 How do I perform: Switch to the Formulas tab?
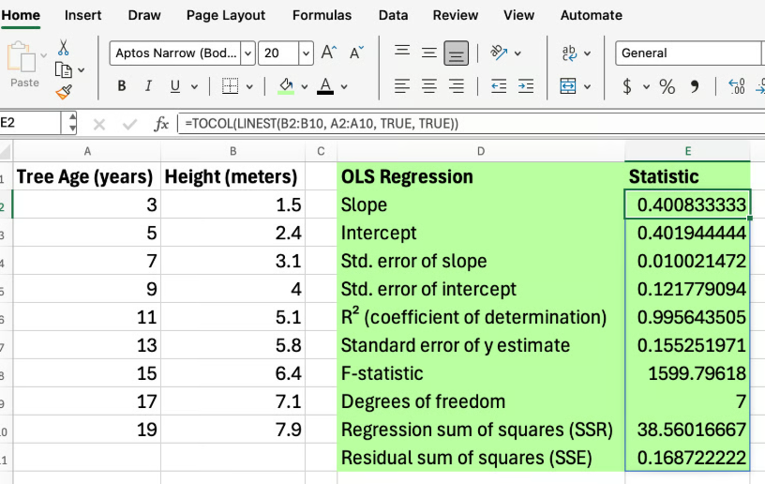coord(322,15)
